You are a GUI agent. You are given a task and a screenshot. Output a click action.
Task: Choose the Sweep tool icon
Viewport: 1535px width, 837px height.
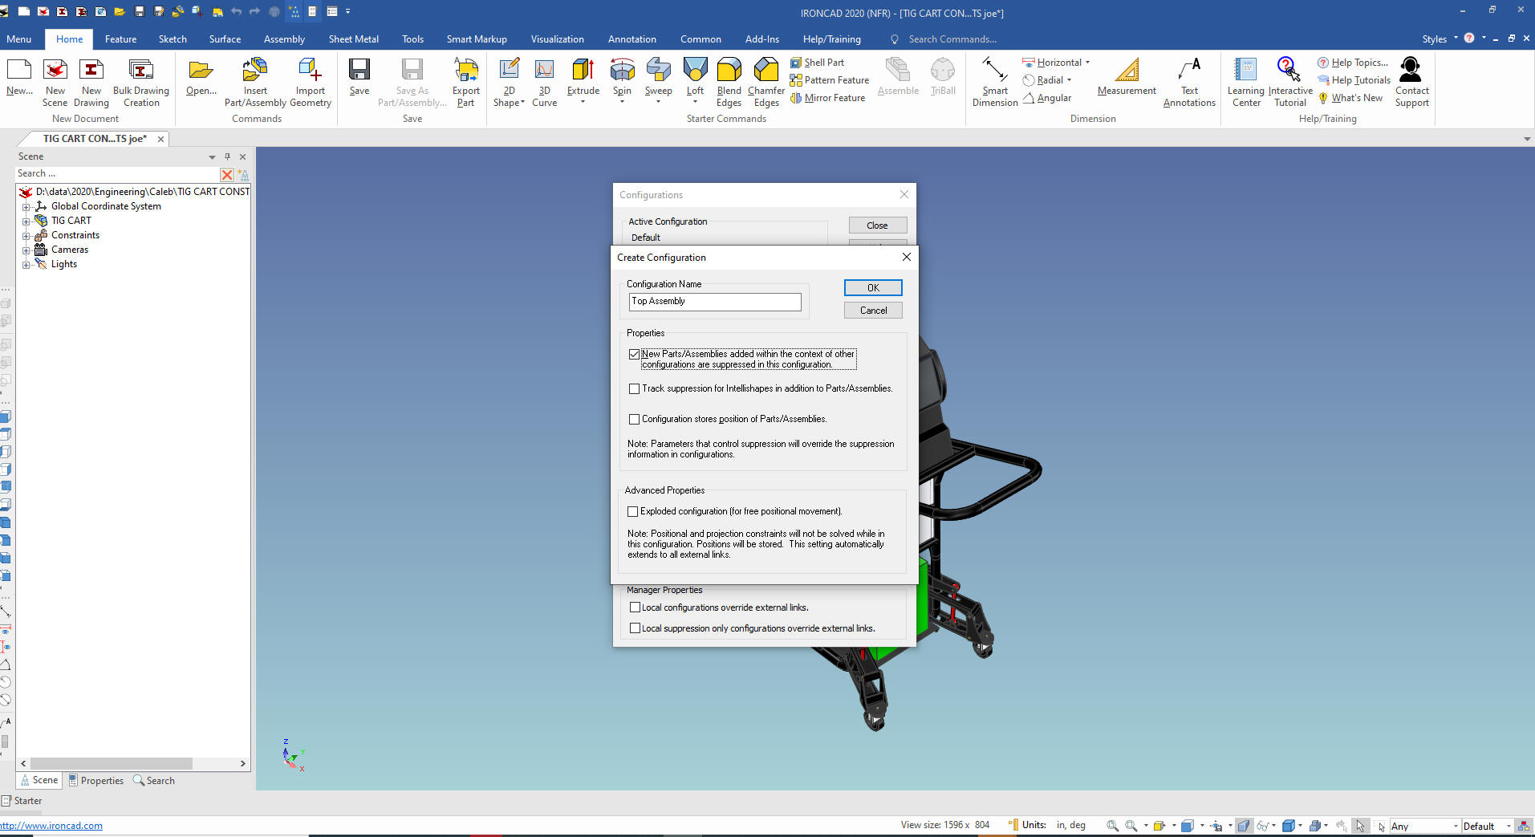658,71
